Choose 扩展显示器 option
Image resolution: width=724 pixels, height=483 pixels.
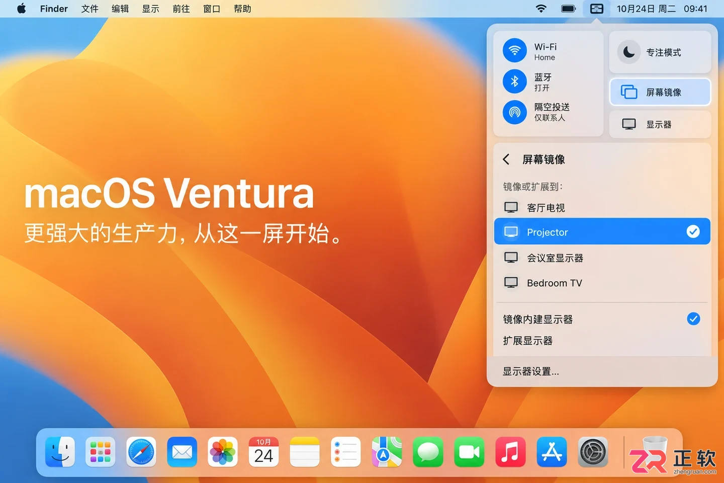(x=602, y=341)
